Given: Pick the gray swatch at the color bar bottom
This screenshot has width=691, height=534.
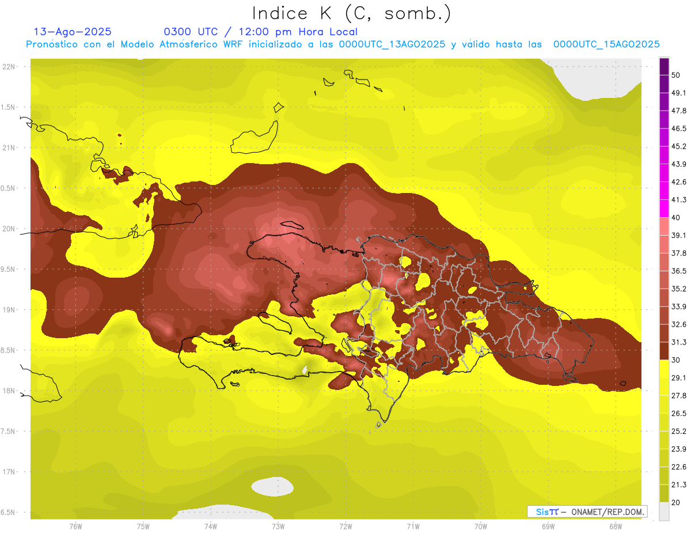Looking at the screenshot, I should coord(665,512).
